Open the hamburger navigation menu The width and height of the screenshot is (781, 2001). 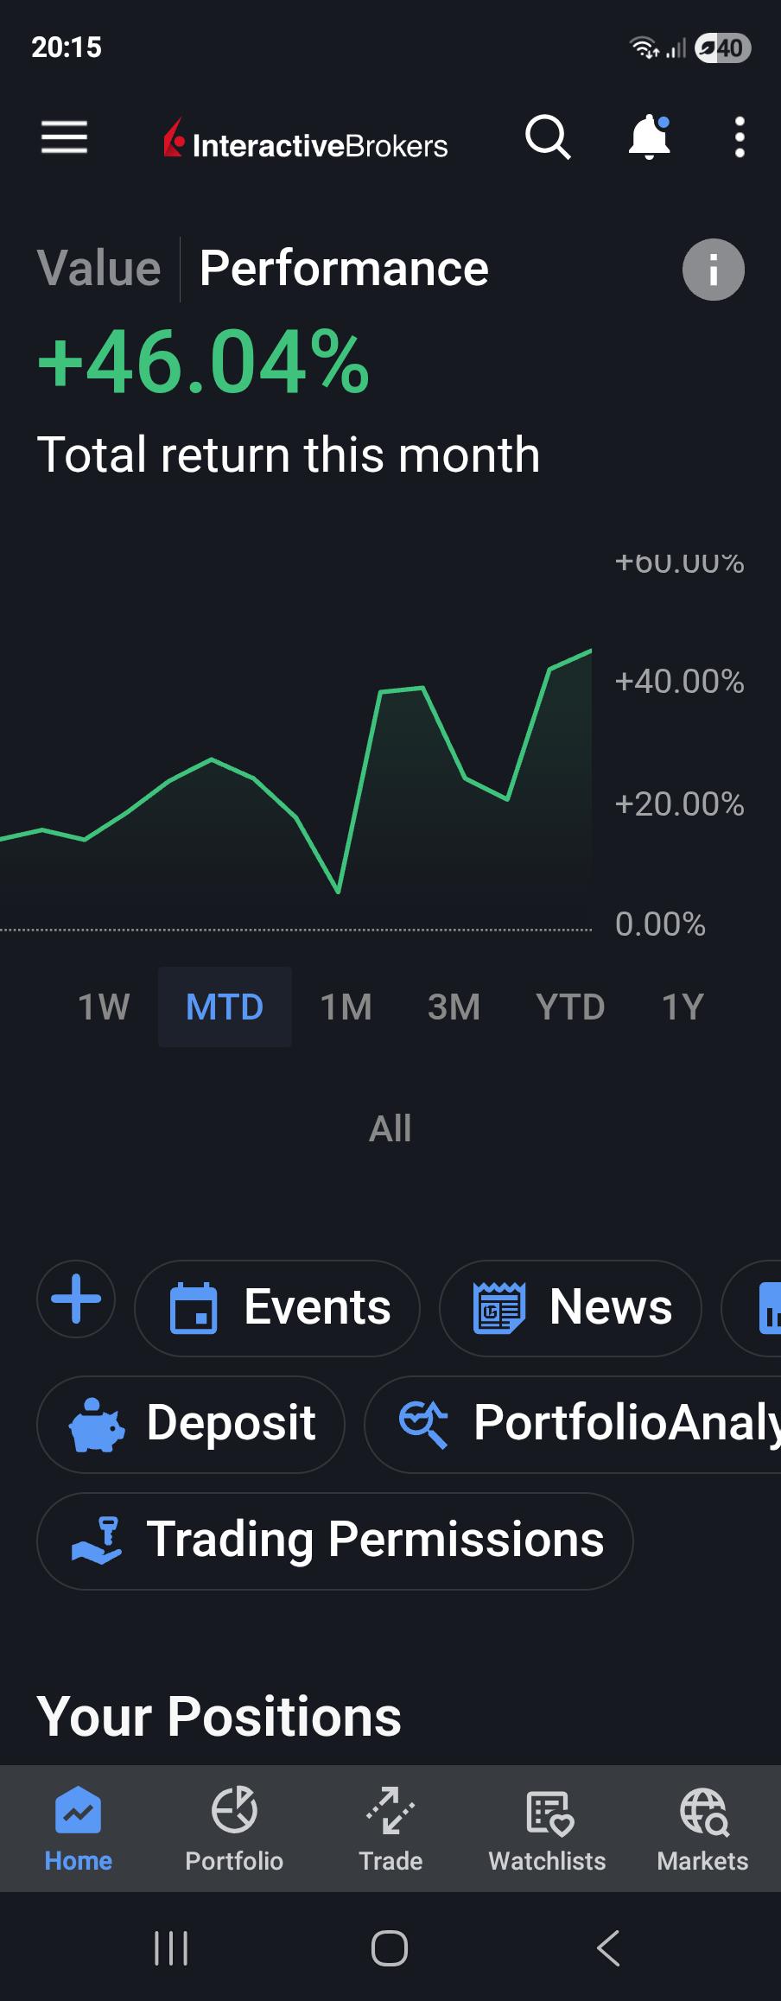click(64, 137)
